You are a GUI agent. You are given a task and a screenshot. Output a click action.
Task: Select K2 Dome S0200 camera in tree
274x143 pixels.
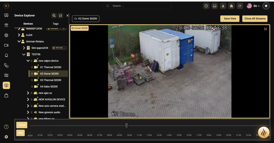[x=48, y=74]
